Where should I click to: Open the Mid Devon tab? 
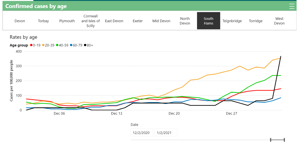tap(161, 21)
